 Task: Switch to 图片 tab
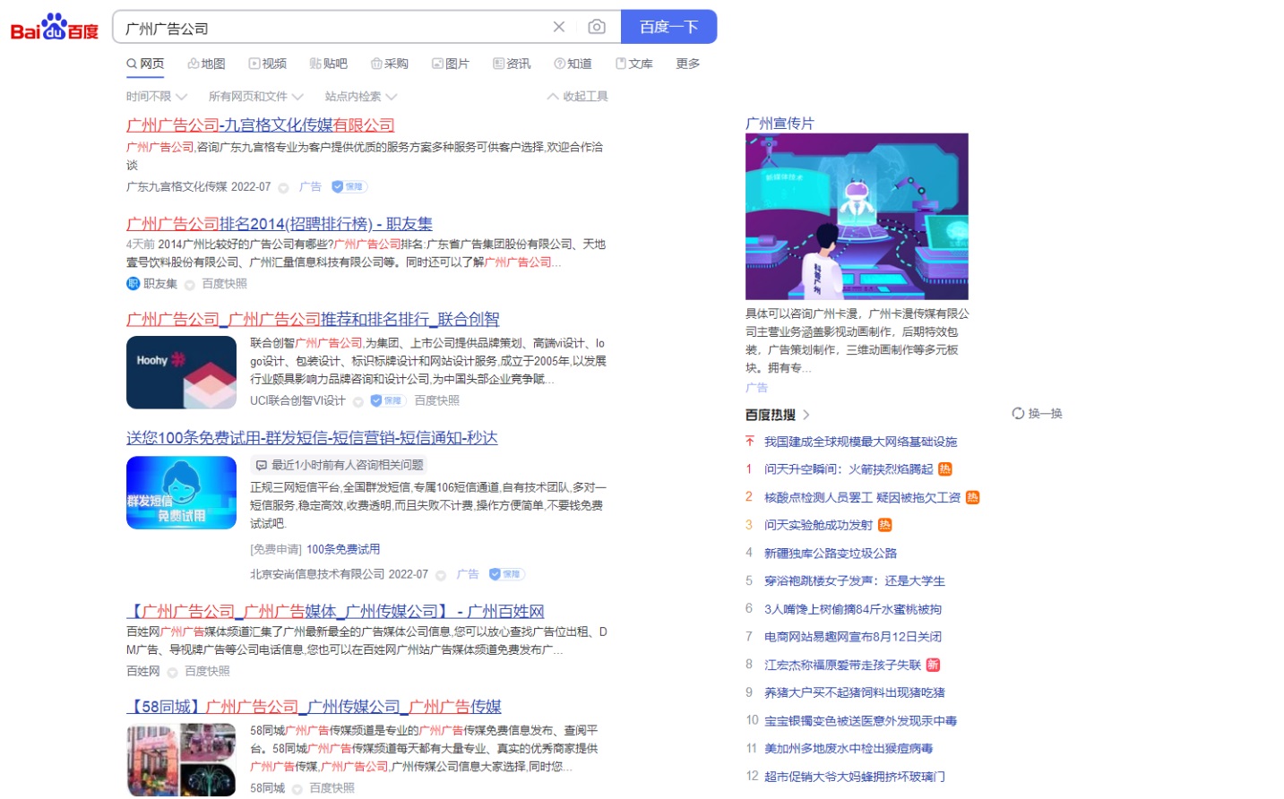click(451, 64)
